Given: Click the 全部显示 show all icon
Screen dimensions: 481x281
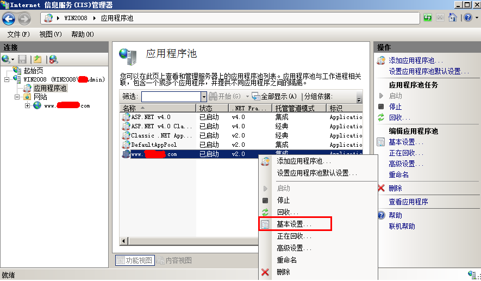Looking at the screenshot, I should (256, 96).
